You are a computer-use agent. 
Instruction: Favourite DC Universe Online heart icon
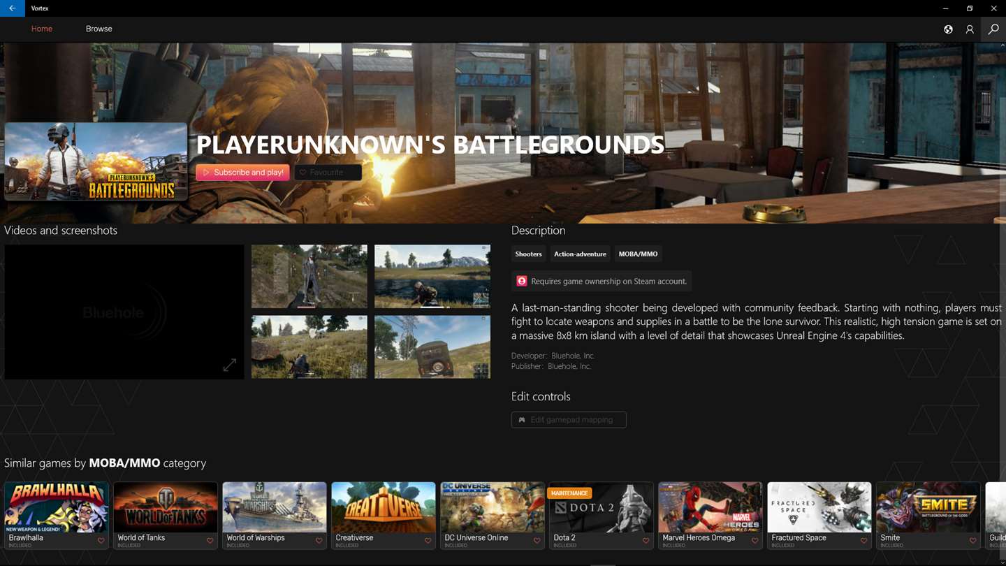(537, 540)
